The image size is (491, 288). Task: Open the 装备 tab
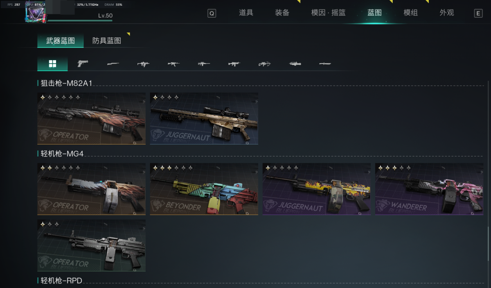(x=282, y=13)
